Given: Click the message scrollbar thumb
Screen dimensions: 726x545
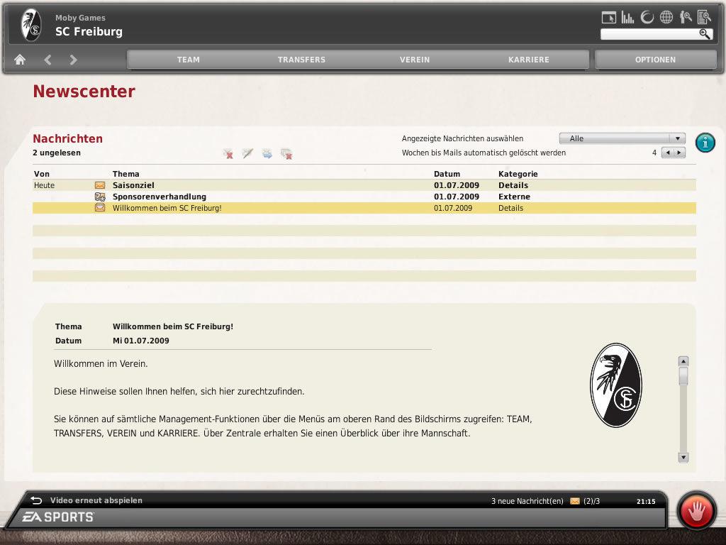Looking at the screenshot, I should tap(683, 376).
